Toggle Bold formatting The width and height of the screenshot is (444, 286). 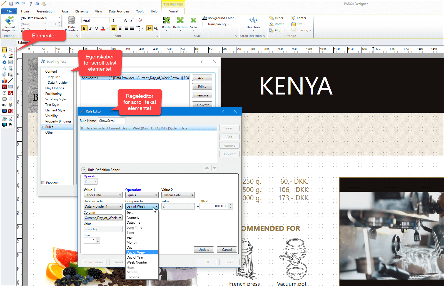click(x=84, y=28)
